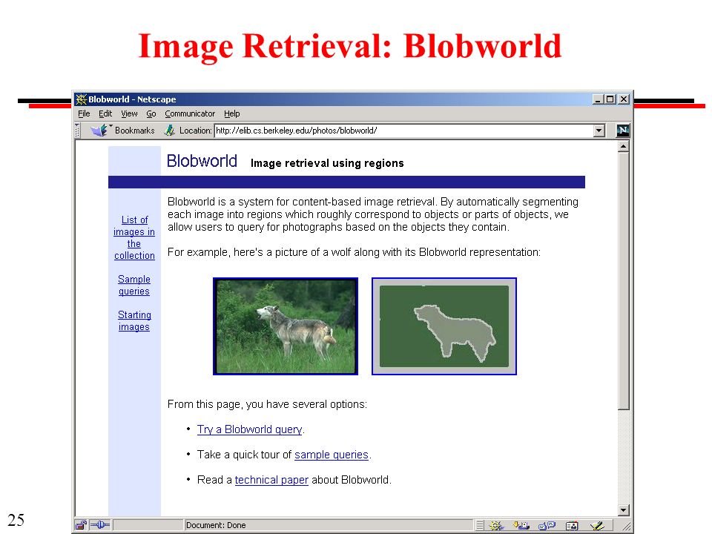Click the 'Document: Done' status text
This screenshot has width=712, height=534.
click(216, 525)
